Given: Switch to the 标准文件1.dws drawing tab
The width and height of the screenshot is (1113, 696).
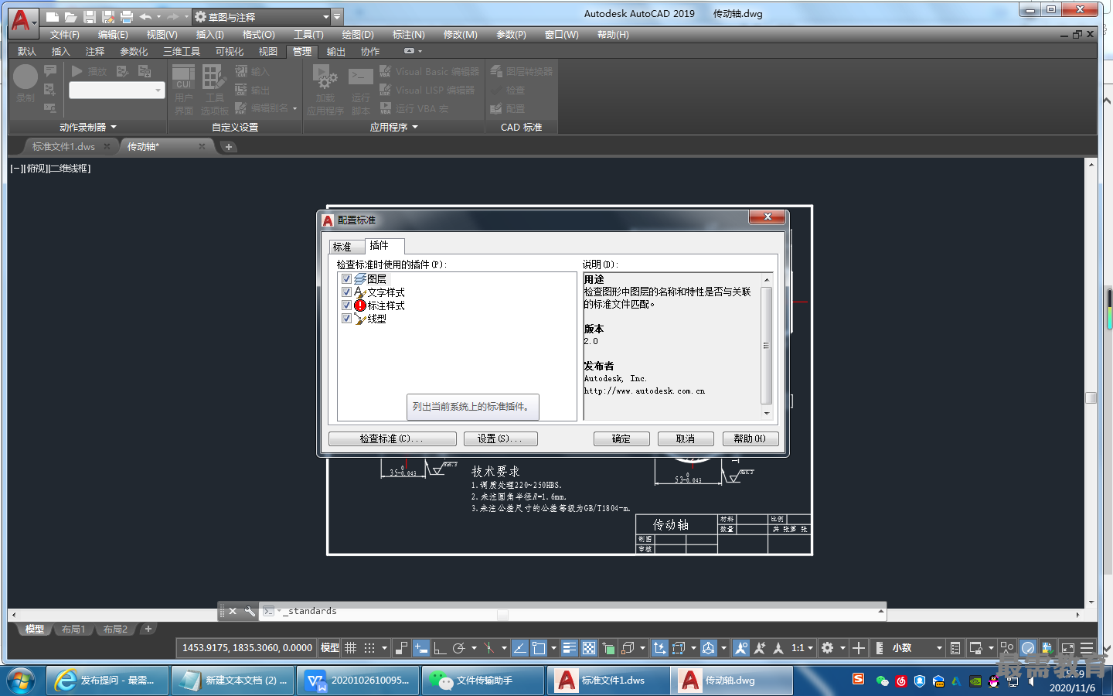Looking at the screenshot, I should pos(63,146).
